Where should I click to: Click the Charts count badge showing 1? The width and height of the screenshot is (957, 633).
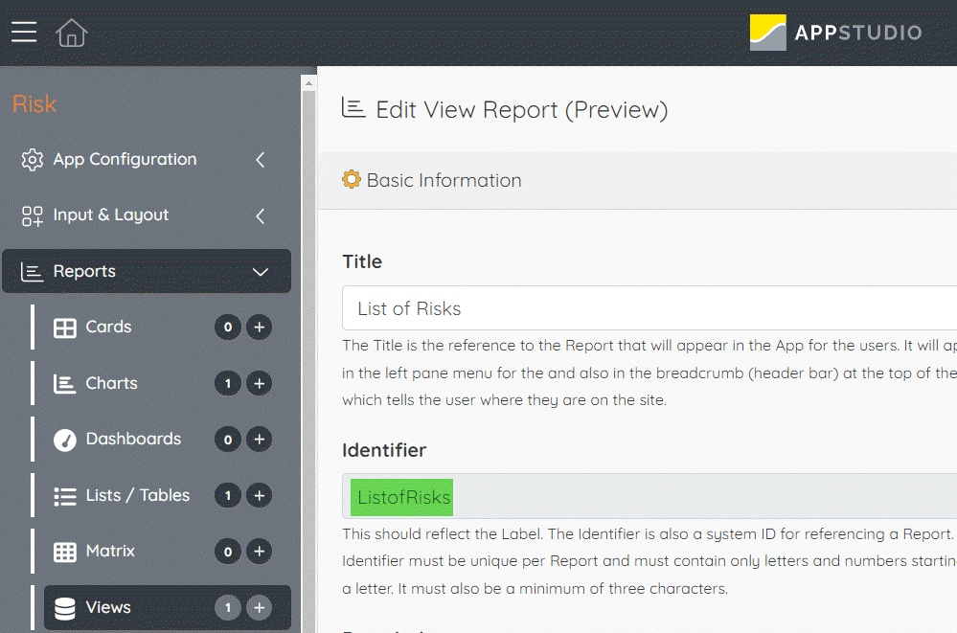pos(228,383)
